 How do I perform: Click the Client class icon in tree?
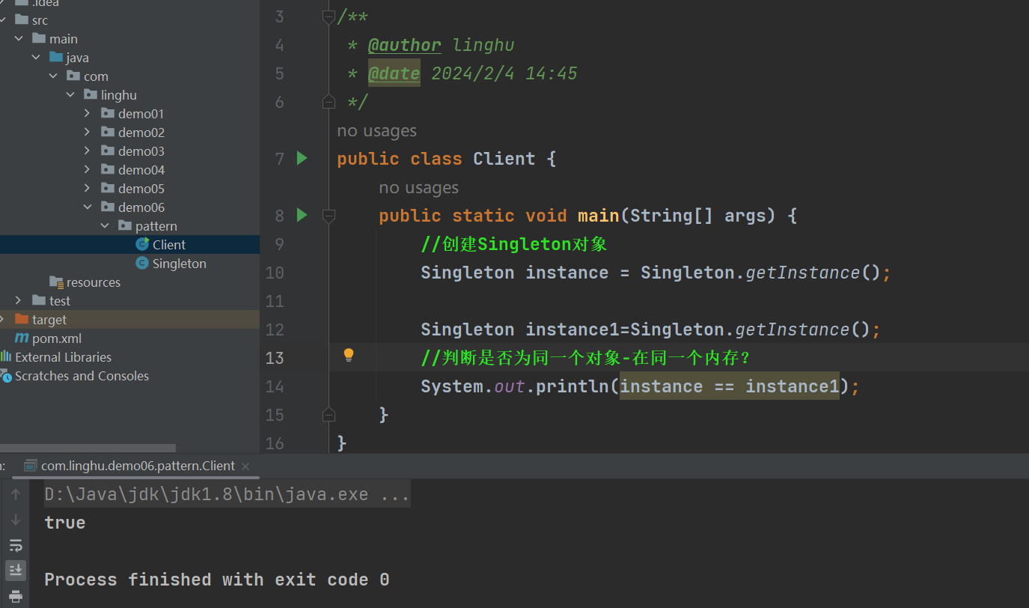[x=142, y=245]
